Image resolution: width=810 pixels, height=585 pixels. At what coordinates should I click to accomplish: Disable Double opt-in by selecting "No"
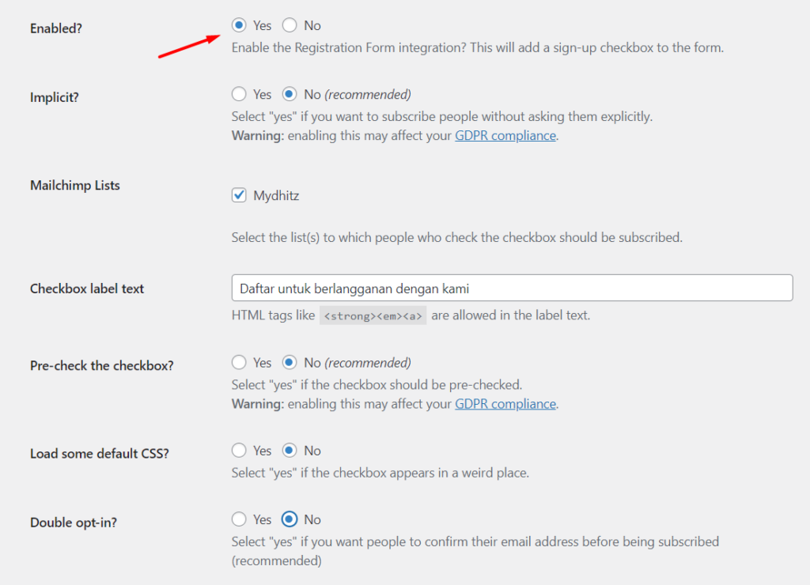pyautogui.click(x=290, y=519)
